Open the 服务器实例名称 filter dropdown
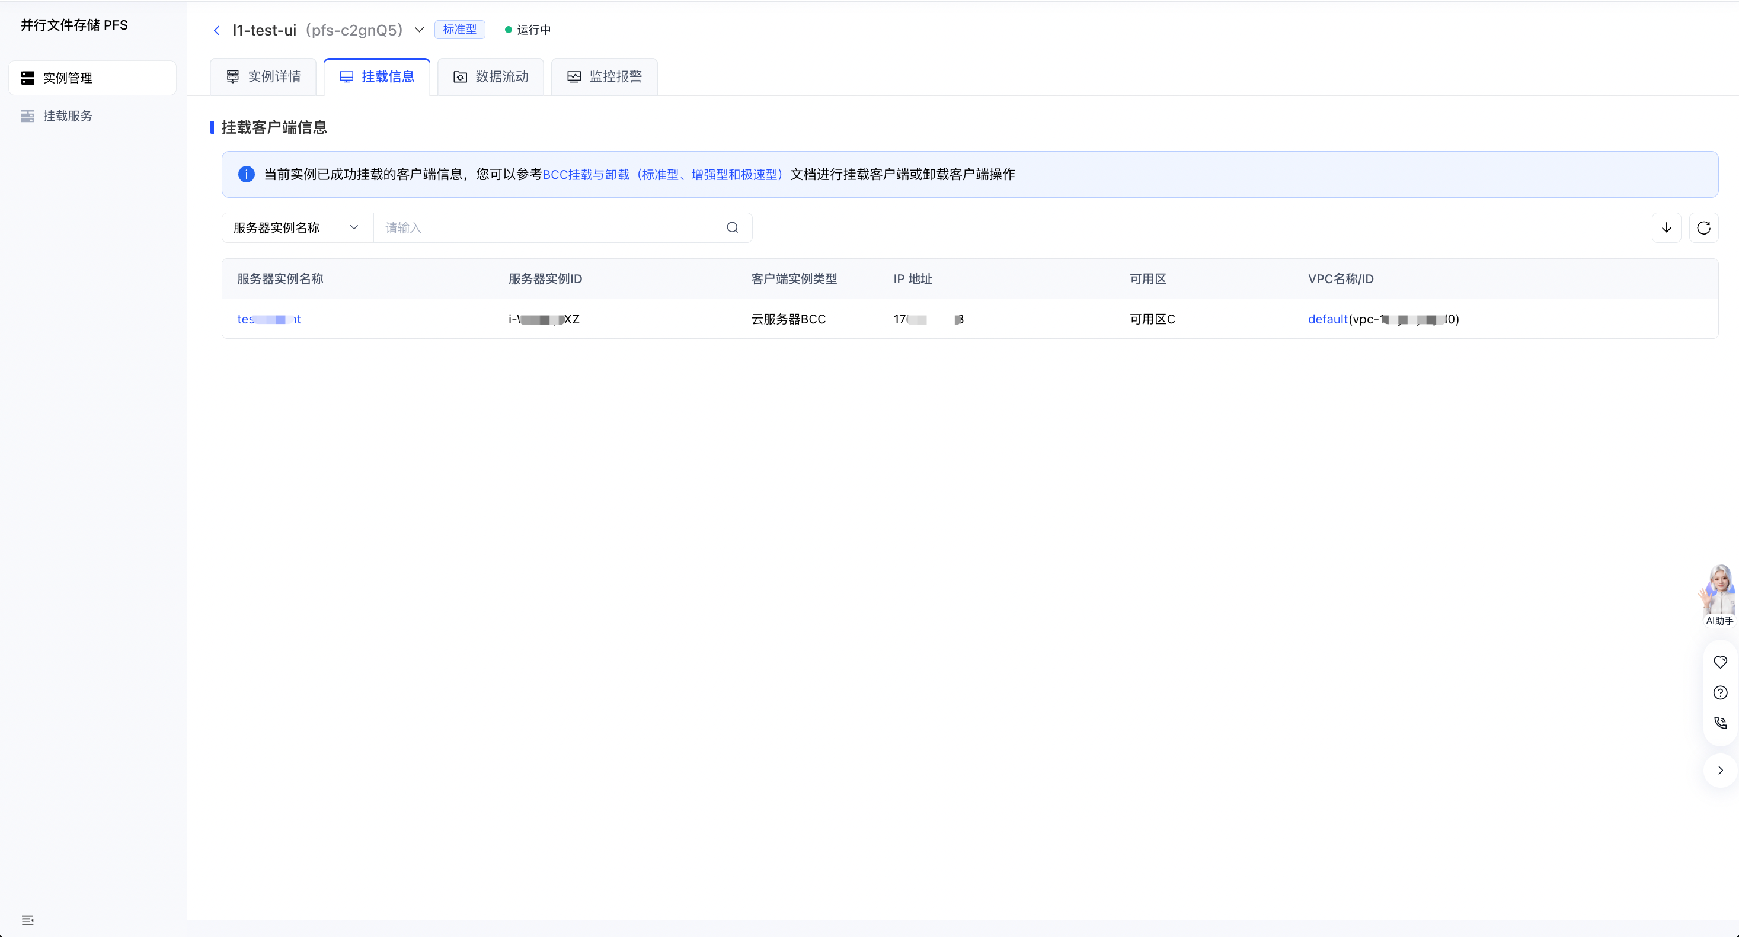The image size is (1739, 937). coord(297,228)
